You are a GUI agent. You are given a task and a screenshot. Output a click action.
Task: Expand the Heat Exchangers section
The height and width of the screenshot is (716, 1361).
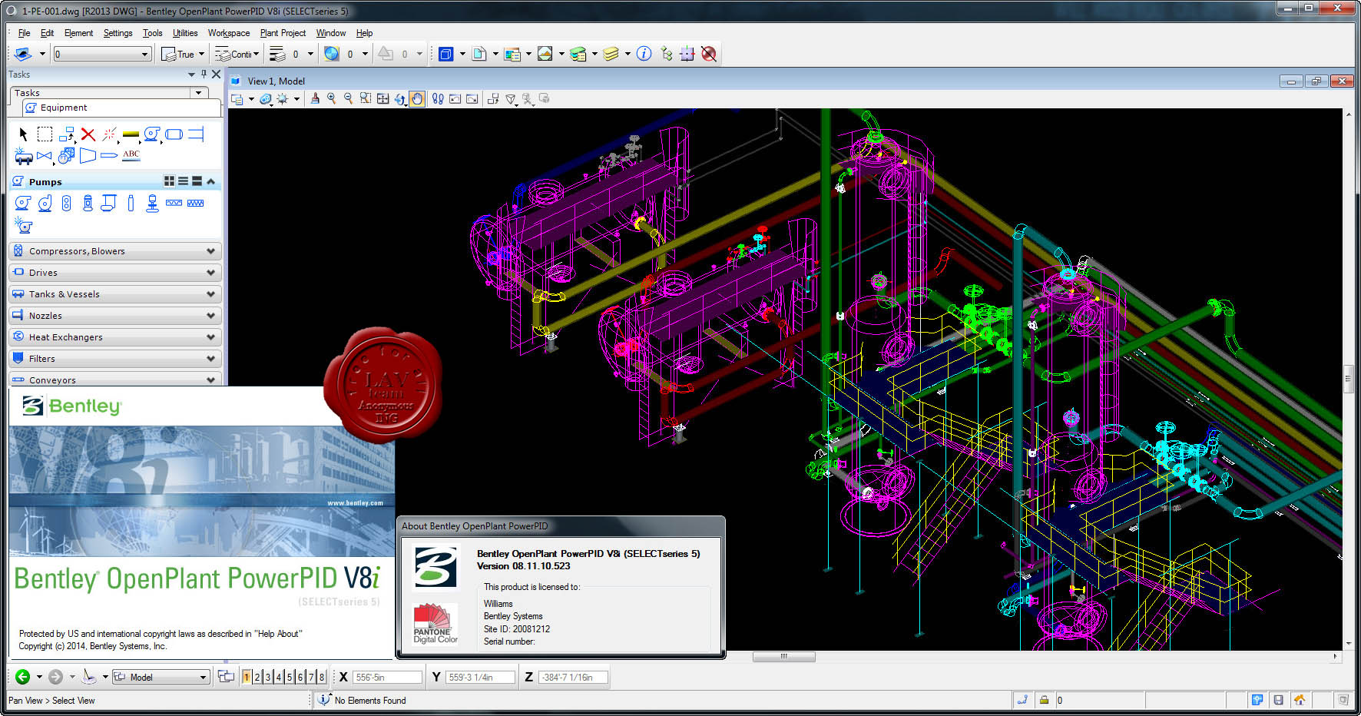tap(115, 337)
